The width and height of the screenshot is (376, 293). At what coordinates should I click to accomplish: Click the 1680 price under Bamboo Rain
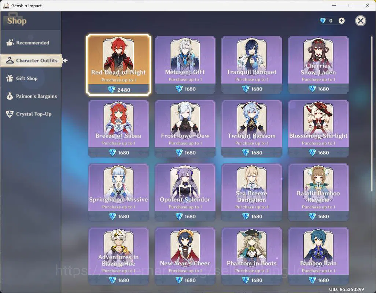tap(323, 280)
